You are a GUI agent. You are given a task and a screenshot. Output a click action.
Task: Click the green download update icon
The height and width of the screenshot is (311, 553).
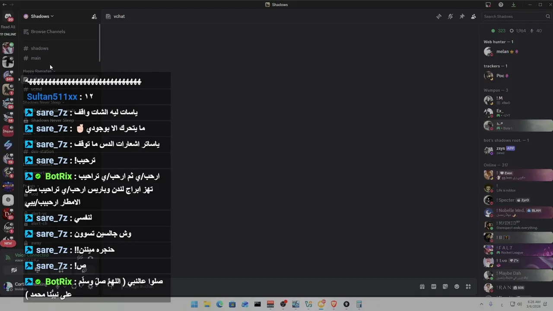click(x=513, y=5)
